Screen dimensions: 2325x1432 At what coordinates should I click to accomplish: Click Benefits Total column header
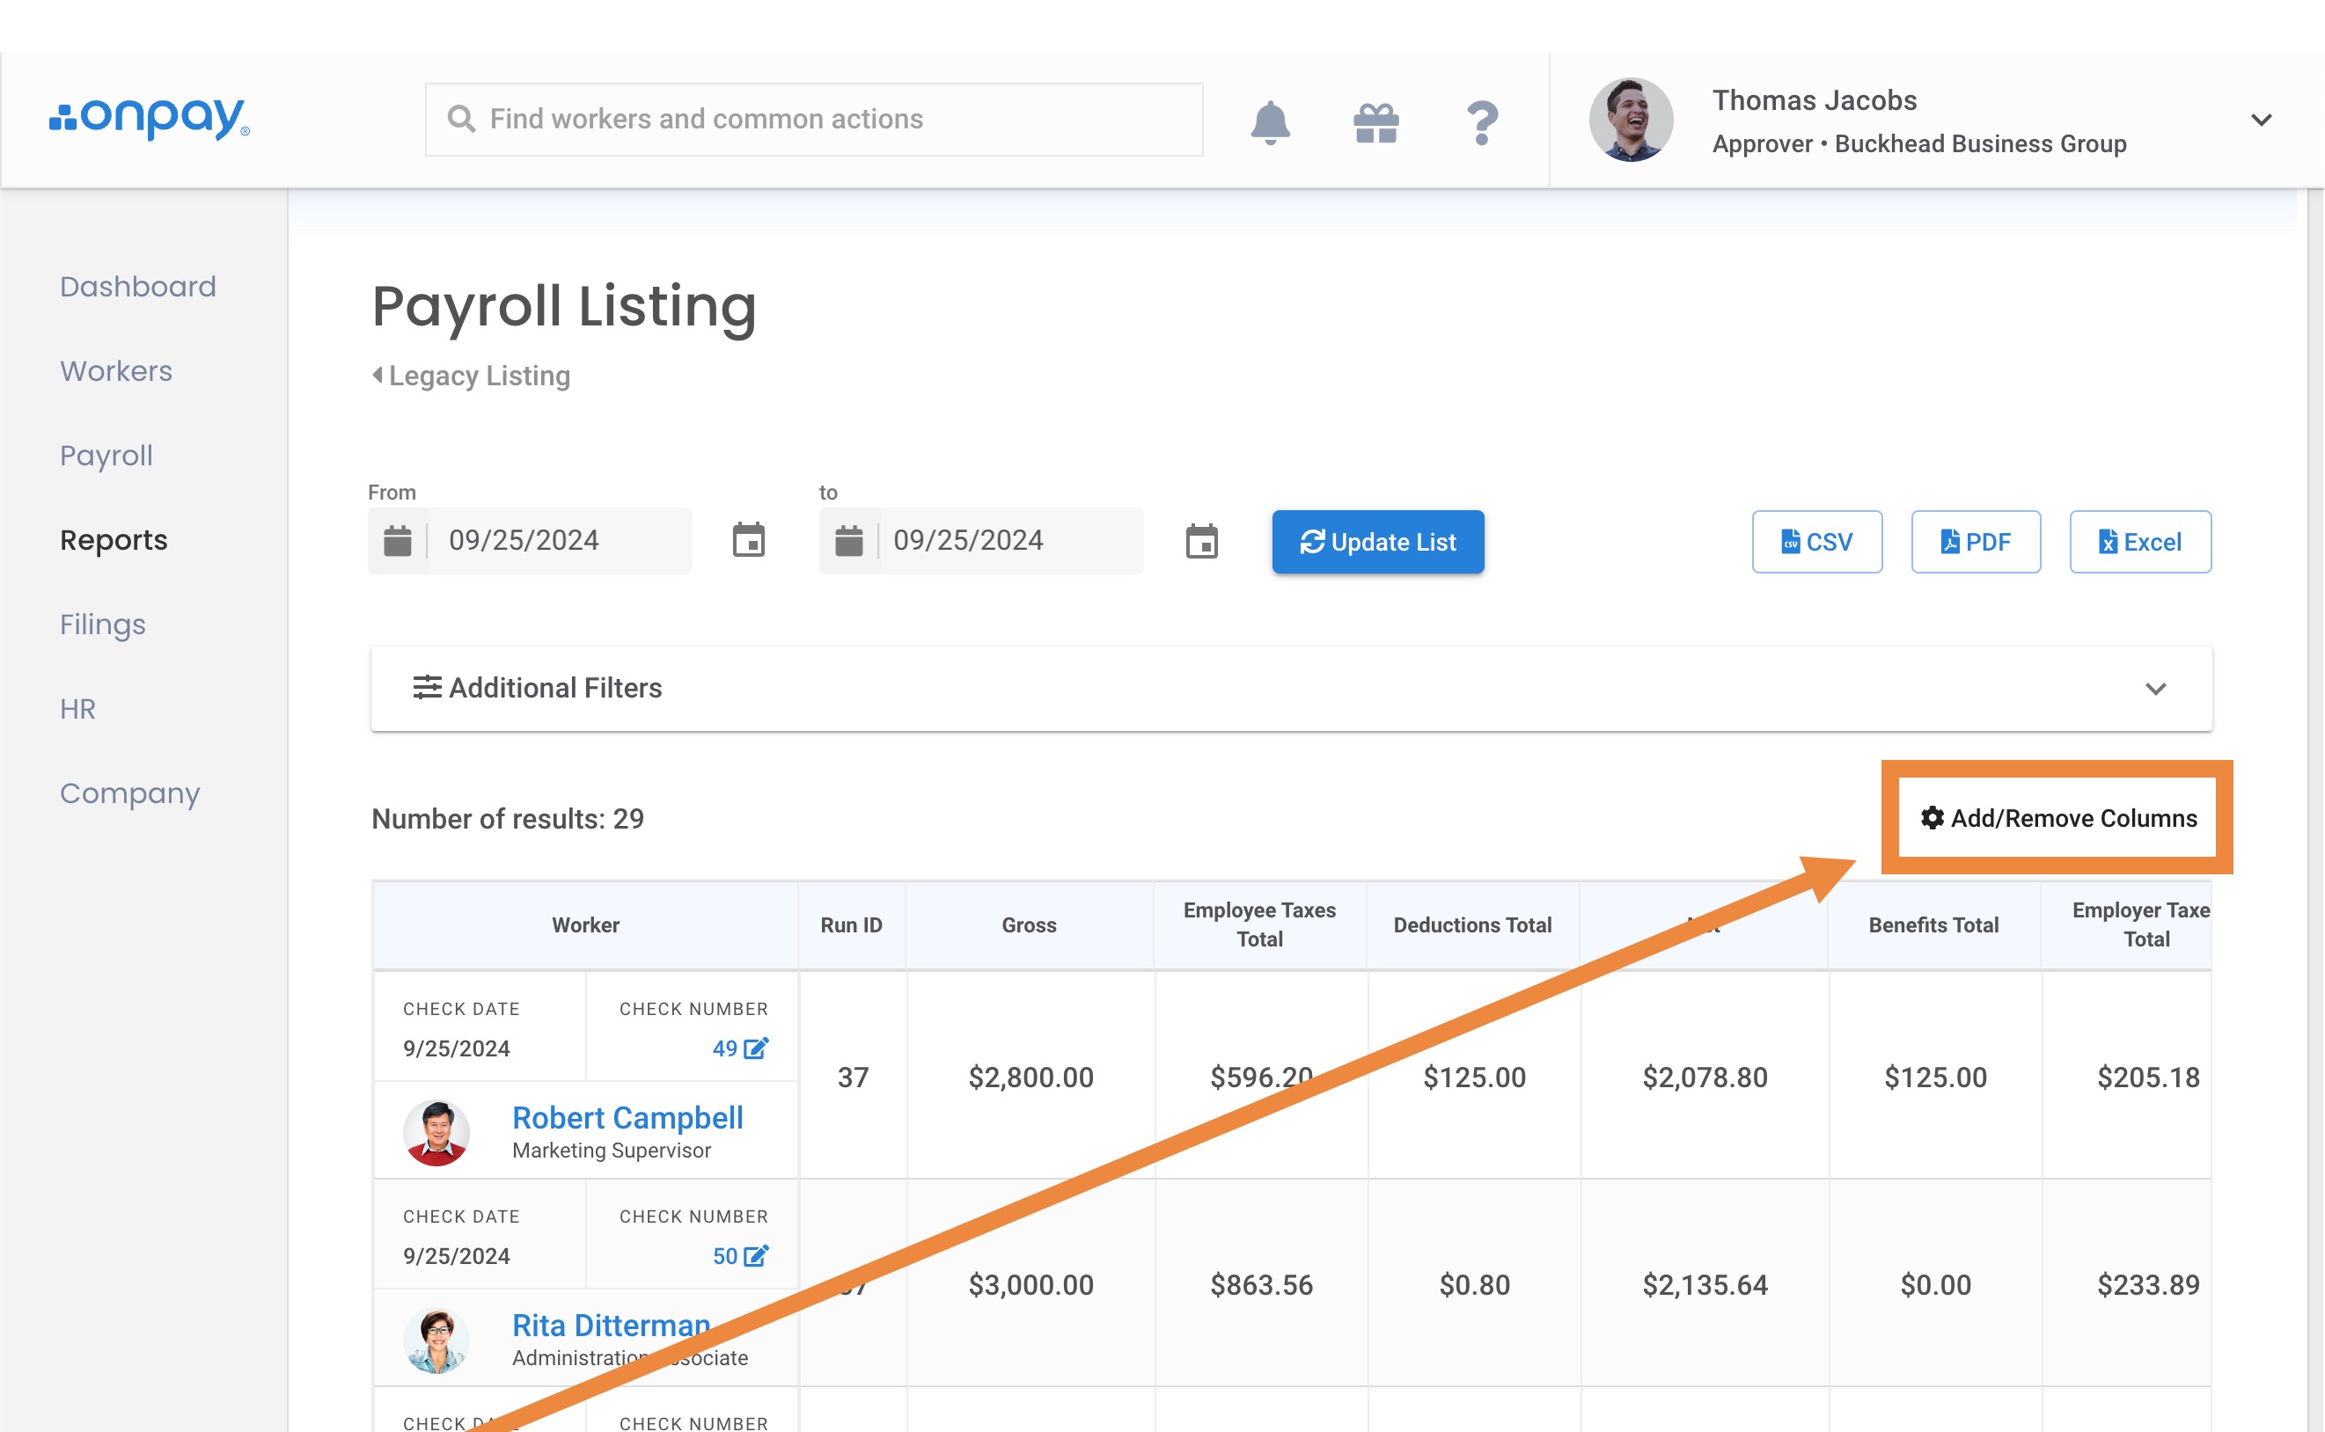(x=1934, y=925)
